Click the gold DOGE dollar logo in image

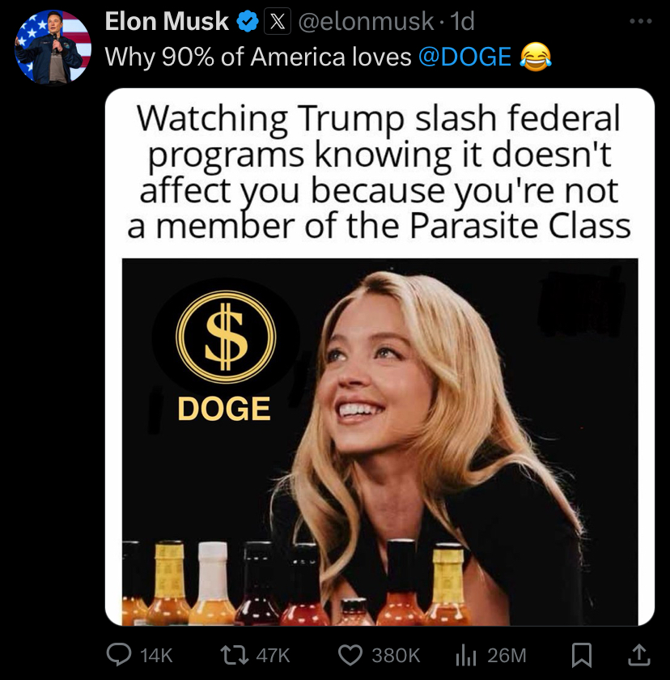tap(225, 337)
